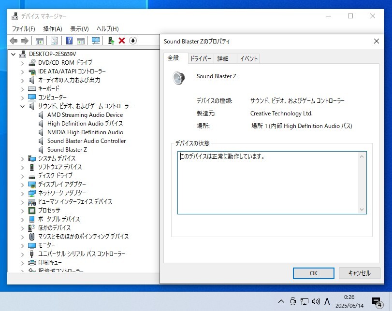Expand the モニター category

click(x=23, y=245)
